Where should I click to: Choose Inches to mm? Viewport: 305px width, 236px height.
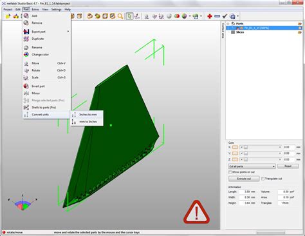coord(87,115)
